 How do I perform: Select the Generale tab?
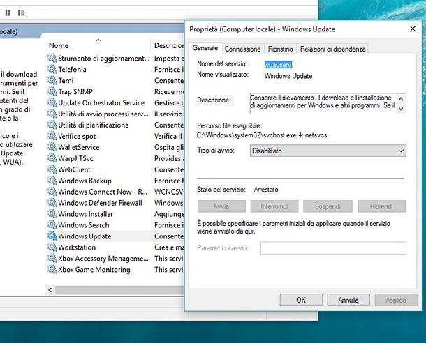[x=205, y=48]
